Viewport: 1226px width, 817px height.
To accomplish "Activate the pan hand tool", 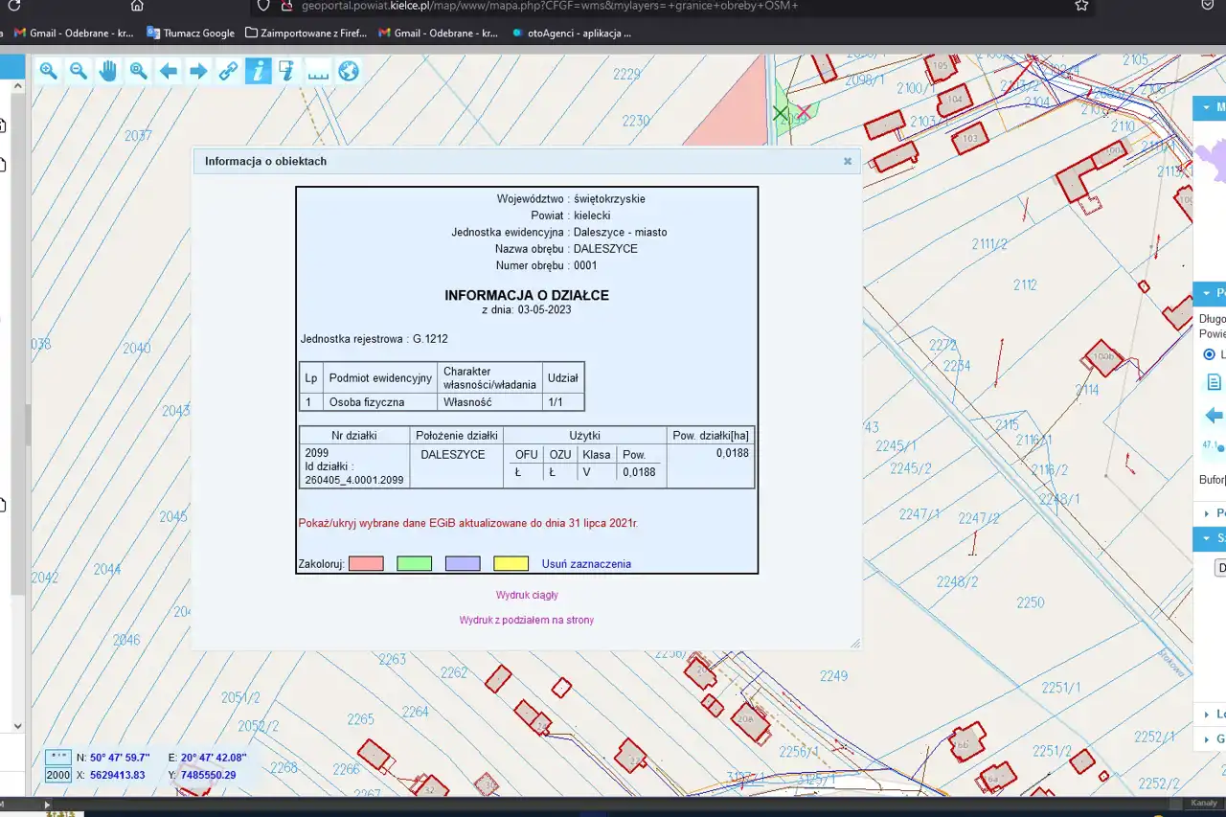I will pos(108,71).
